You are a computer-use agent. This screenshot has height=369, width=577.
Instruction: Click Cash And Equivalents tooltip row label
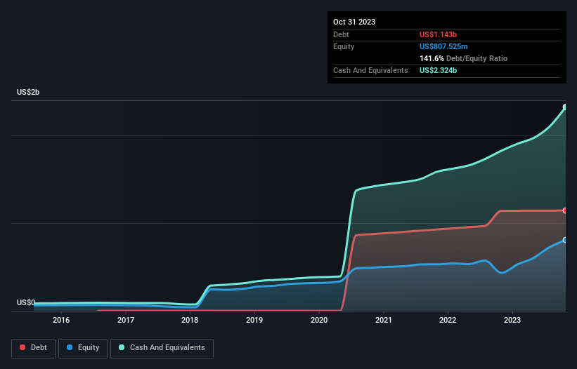(370, 70)
